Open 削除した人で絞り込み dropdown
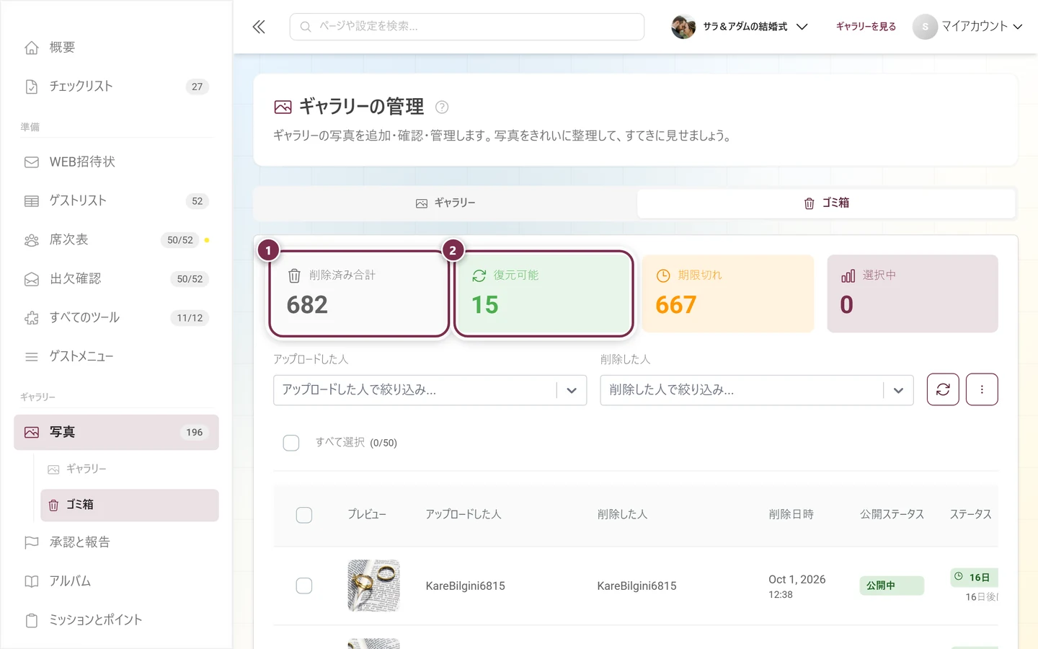 point(757,390)
